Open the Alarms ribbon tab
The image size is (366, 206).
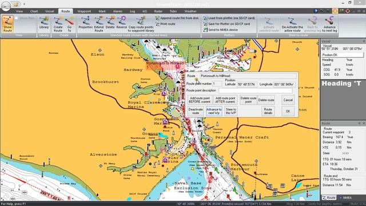point(118,11)
